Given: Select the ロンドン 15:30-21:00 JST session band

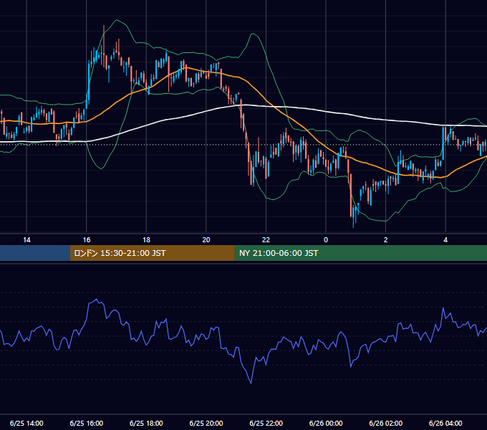Looking at the screenshot, I should pyautogui.click(x=152, y=253).
